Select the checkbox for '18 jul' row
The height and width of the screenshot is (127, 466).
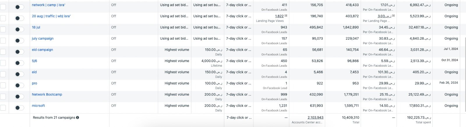pyautogui.click(x=3, y=29)
